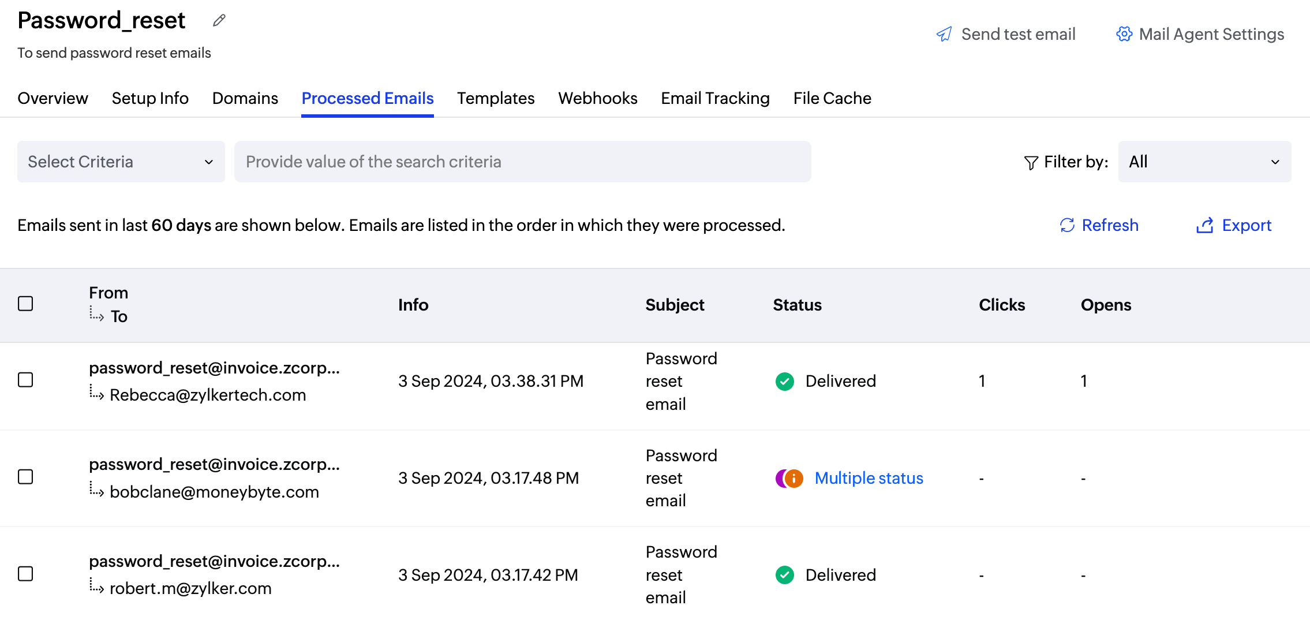Click the paper plane Send test email icon
The height and width of the screenshot is (620, 1310).
click(944, 34)
